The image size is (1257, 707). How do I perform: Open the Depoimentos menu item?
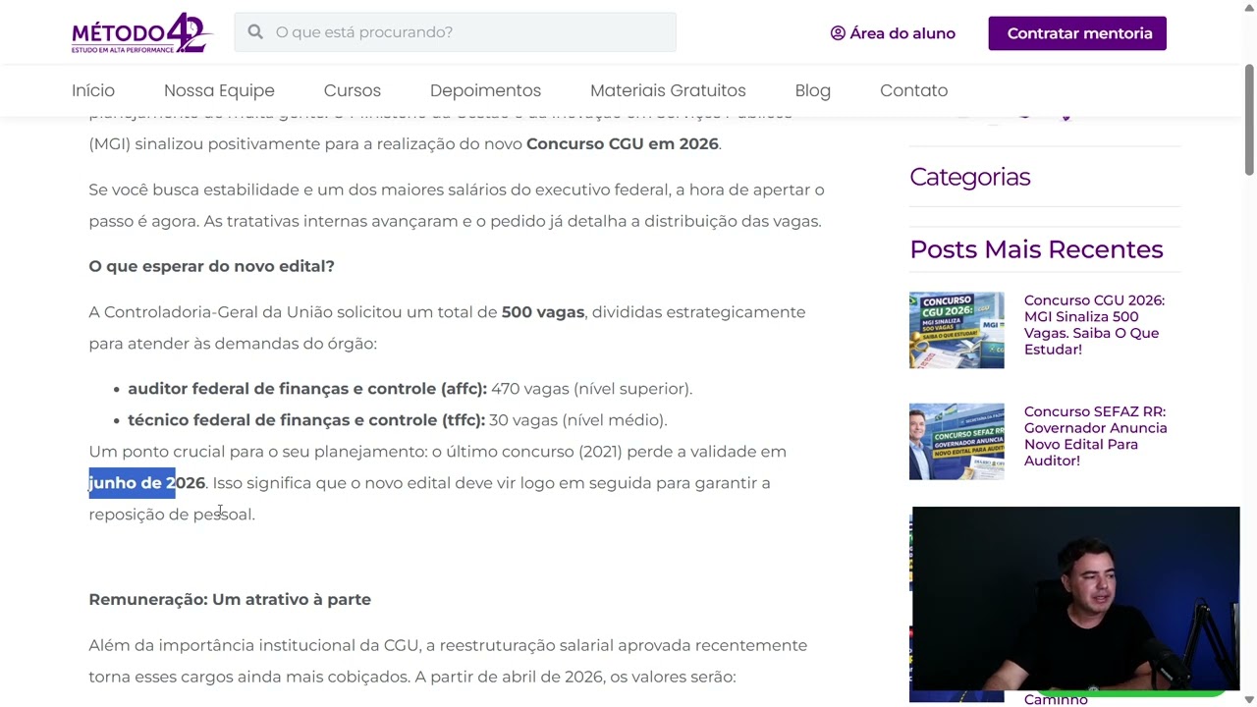pos(485,90)
